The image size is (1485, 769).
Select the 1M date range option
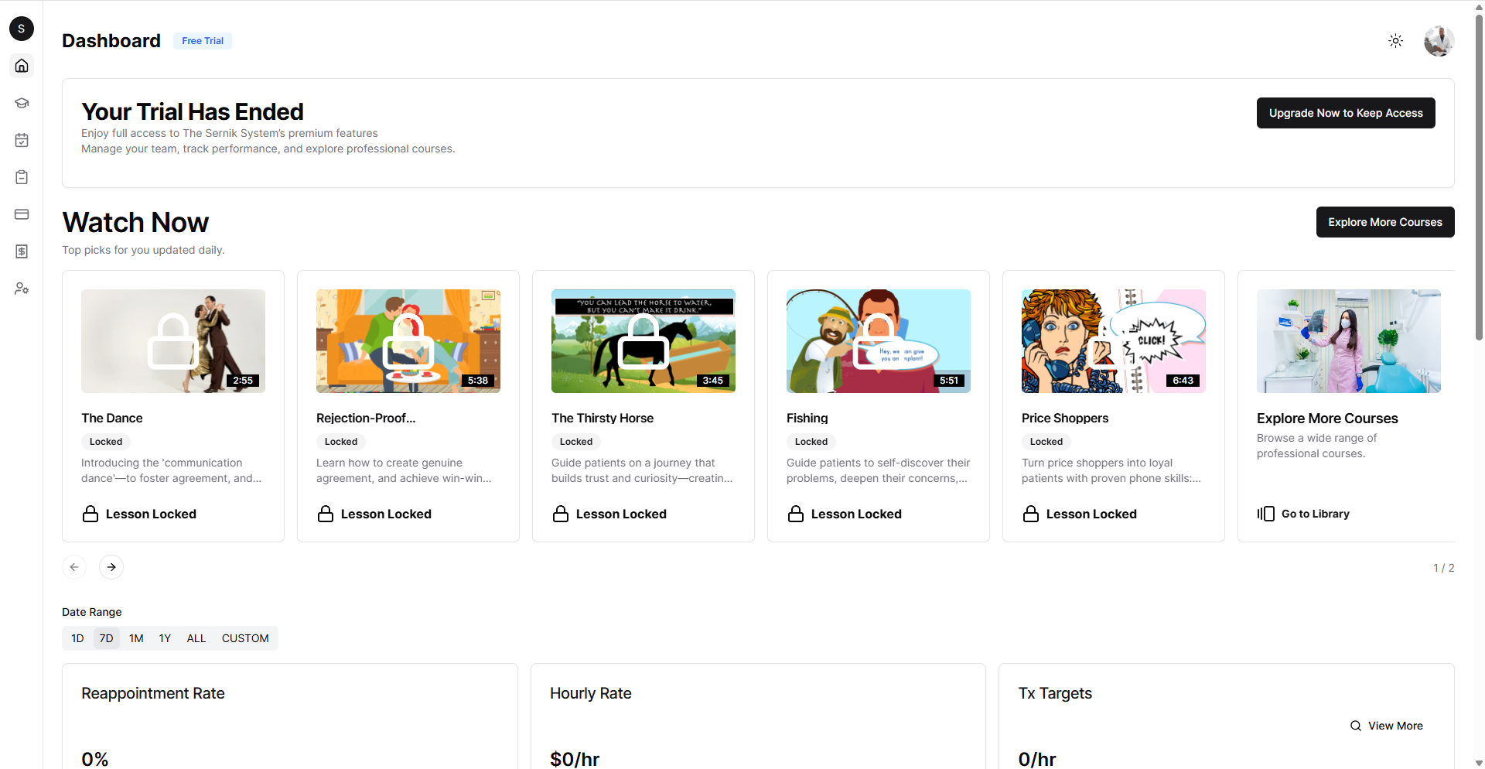coord(136,638)
